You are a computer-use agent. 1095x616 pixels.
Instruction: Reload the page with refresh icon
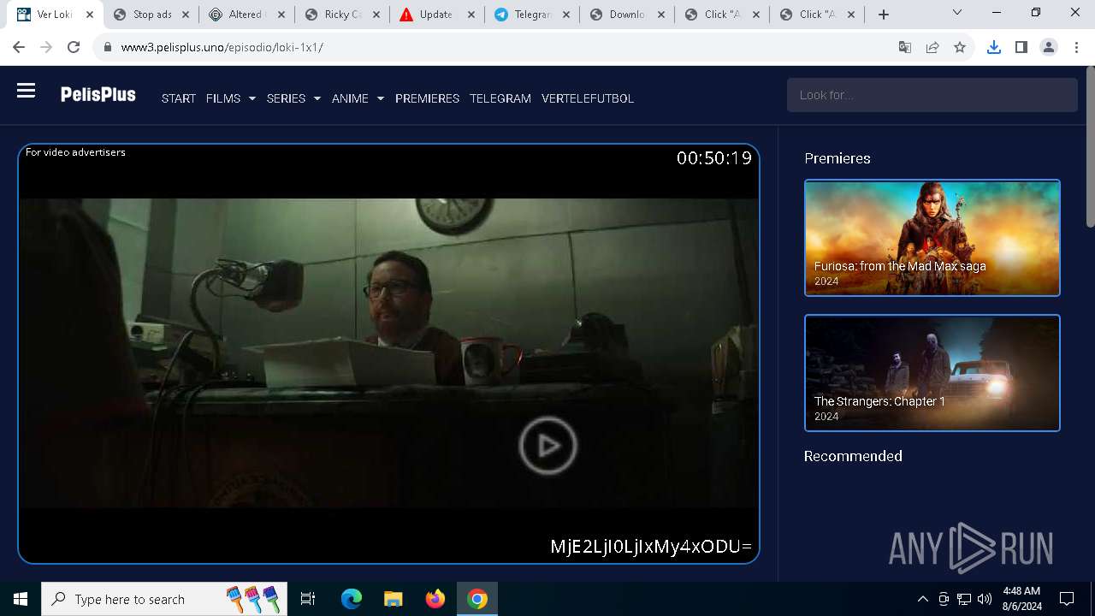(x=74, y=47)
